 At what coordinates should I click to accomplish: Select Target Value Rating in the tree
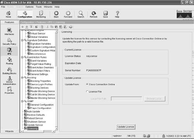tap(39, 64)
